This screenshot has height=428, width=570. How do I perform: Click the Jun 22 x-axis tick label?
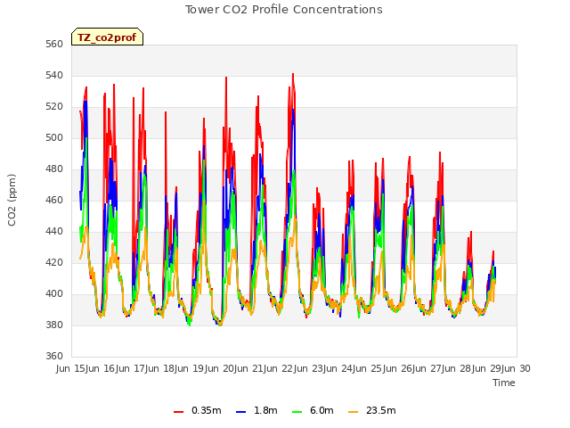[x=280, y=368]
